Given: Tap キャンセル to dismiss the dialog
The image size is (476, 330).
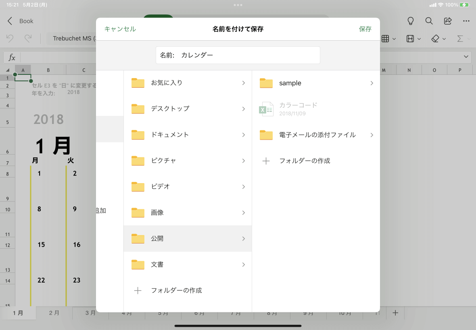Looking at the screenshot, I should [x=120, y=29].
